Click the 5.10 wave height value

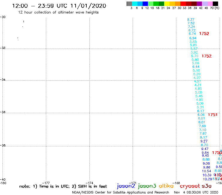tap(196, 70)
